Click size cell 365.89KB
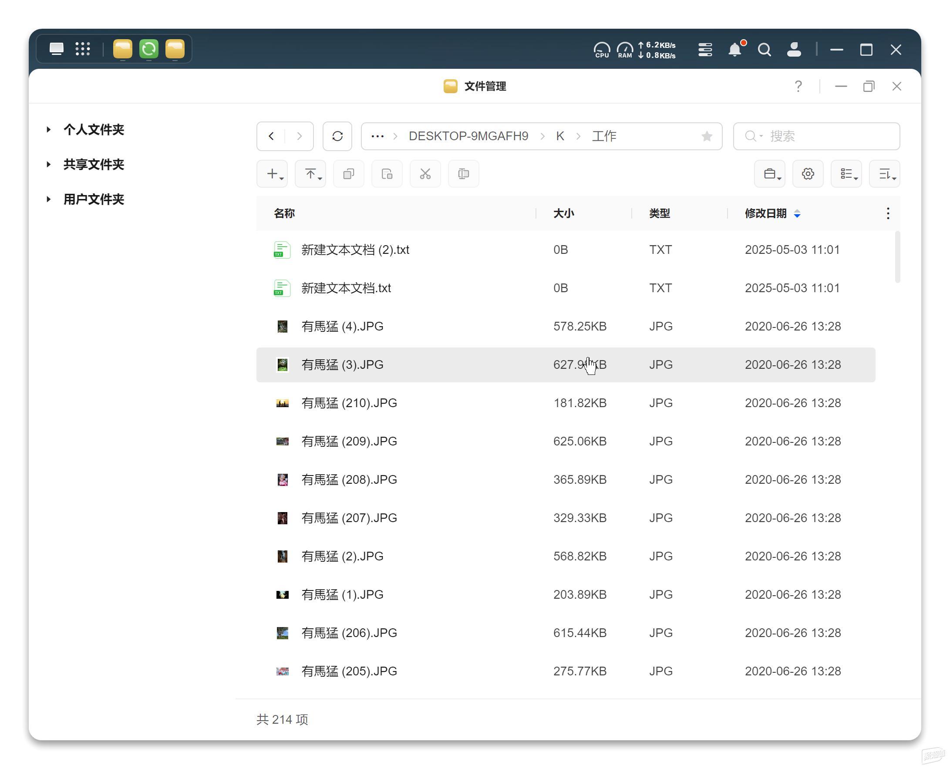Viewport: 950px width, 769px height. (580, 480)
